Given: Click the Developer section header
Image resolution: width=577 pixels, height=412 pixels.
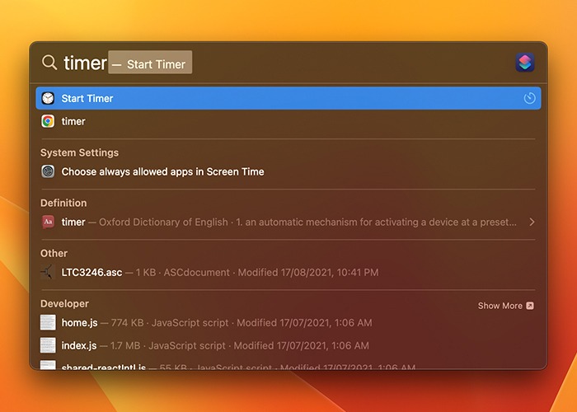Looking at the screenshot, I should [64, 304].
